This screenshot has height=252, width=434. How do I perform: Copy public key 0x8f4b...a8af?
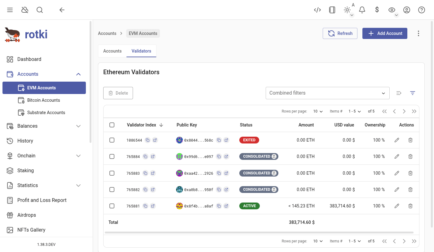pos(219,206)
